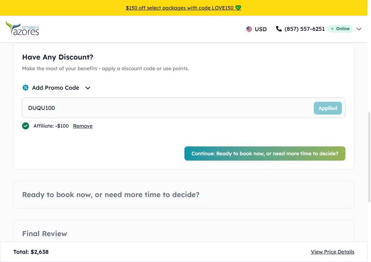This screenshot has width=371, height=262.
Task: Expand the header contact dropdown chevron
Action: (x=359, y=29)
